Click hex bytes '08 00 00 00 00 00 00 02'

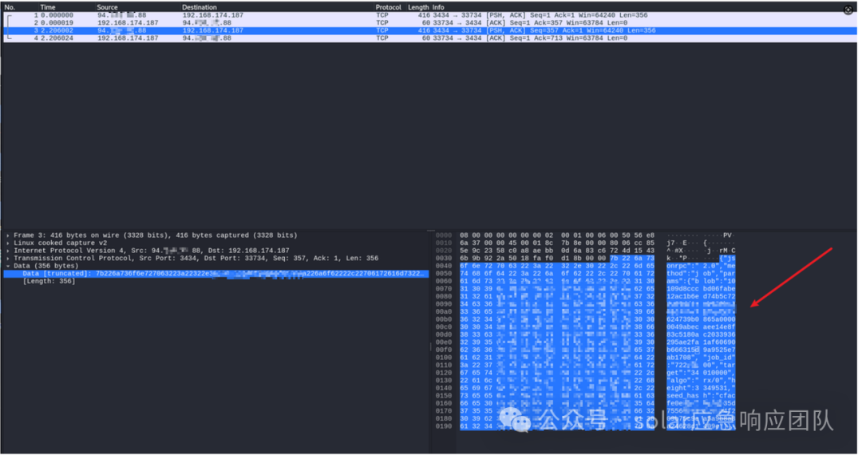point(506,235)
